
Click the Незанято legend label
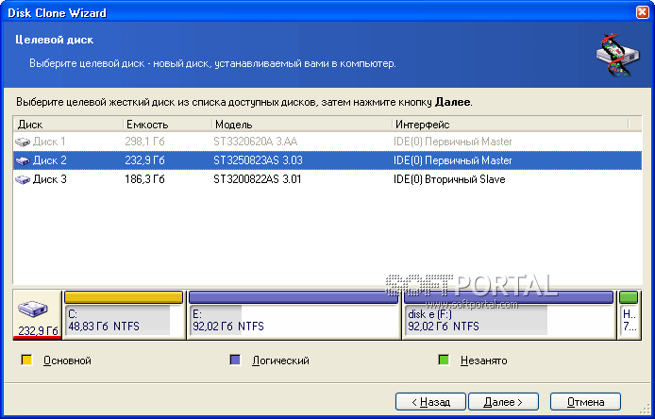click(x=484, y=360)
